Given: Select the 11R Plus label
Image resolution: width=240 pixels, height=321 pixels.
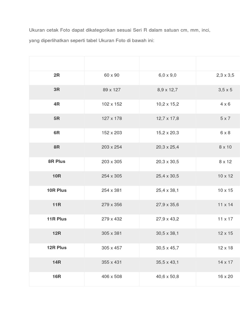Looking at the screenshot, I should tap(57, 219).
